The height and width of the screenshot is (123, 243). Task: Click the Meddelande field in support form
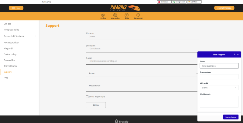click(x=142, y=86)
